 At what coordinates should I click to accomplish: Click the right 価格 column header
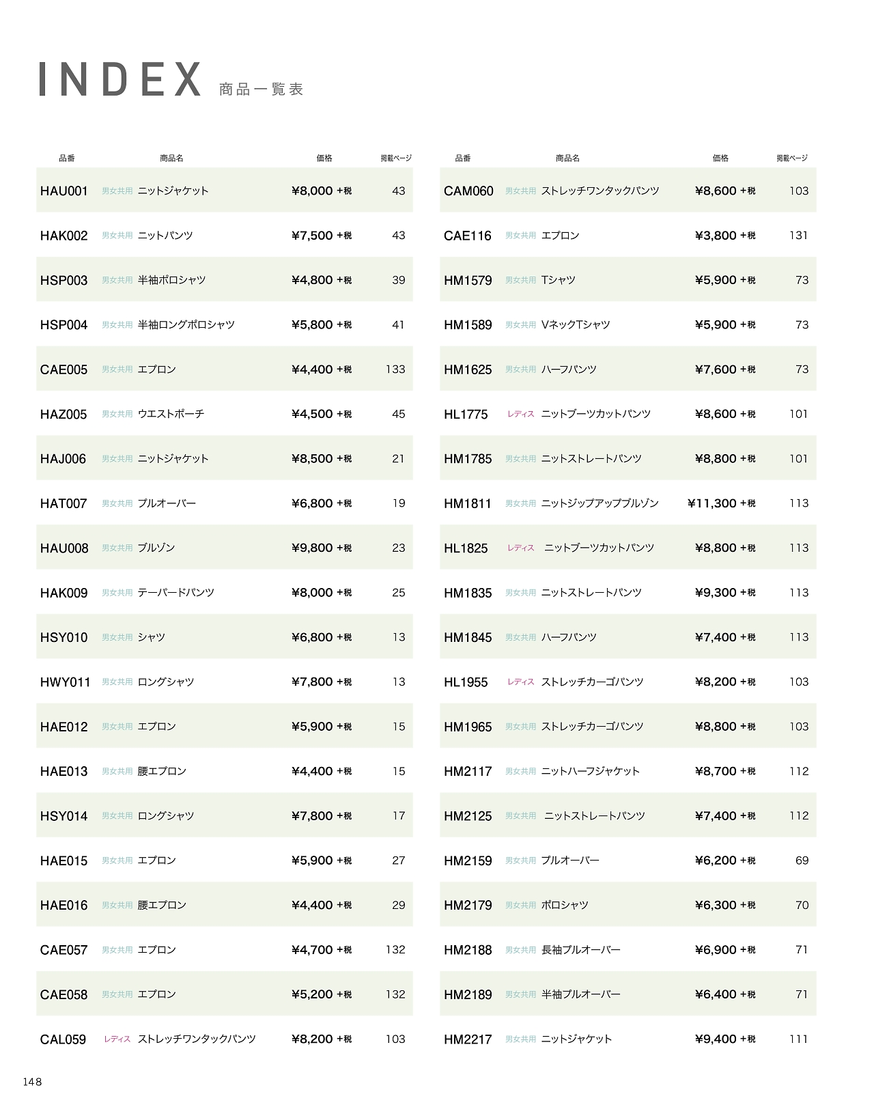pos(720,158)
